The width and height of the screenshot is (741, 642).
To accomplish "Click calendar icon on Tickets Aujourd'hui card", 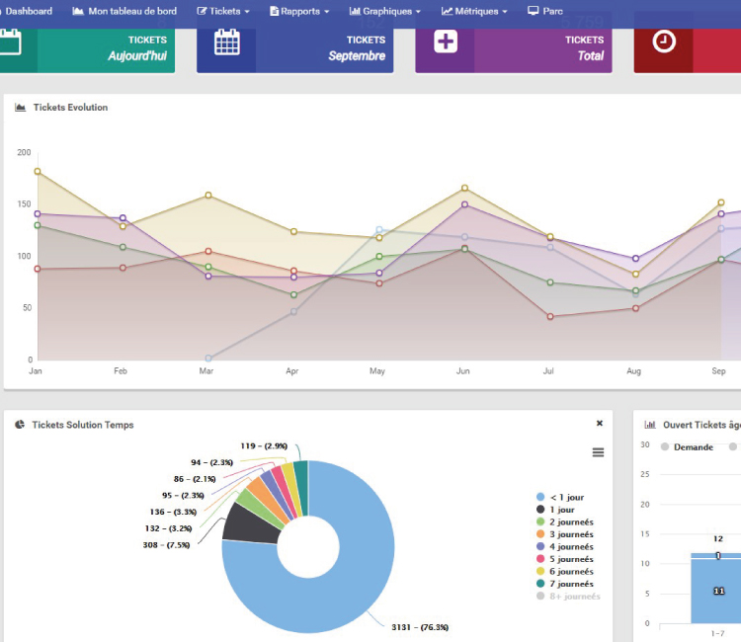I will point(10,42).
